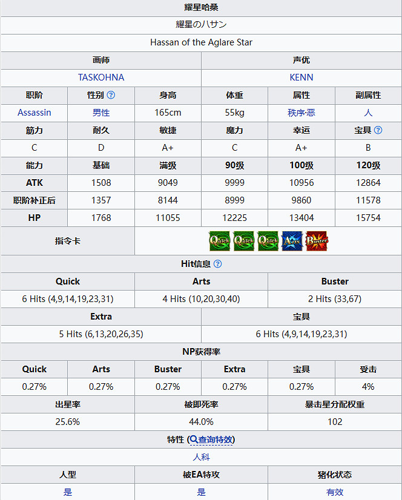Image resolution: width=402 pixels, height=500 pixels.
Task: Click the Arts command card icon
Action: [x=292, y=241]
